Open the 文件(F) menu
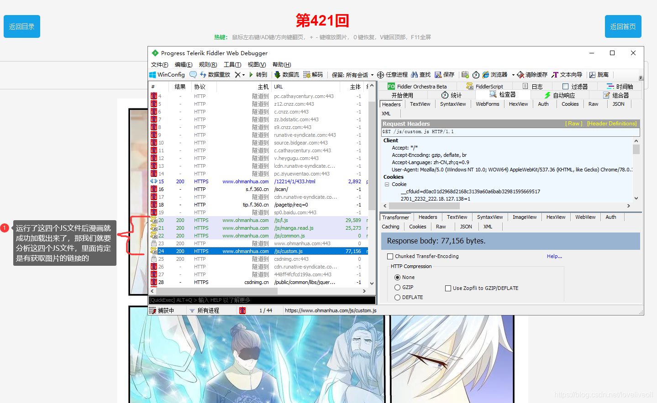657x403 pixels. [x=160, y=65]
